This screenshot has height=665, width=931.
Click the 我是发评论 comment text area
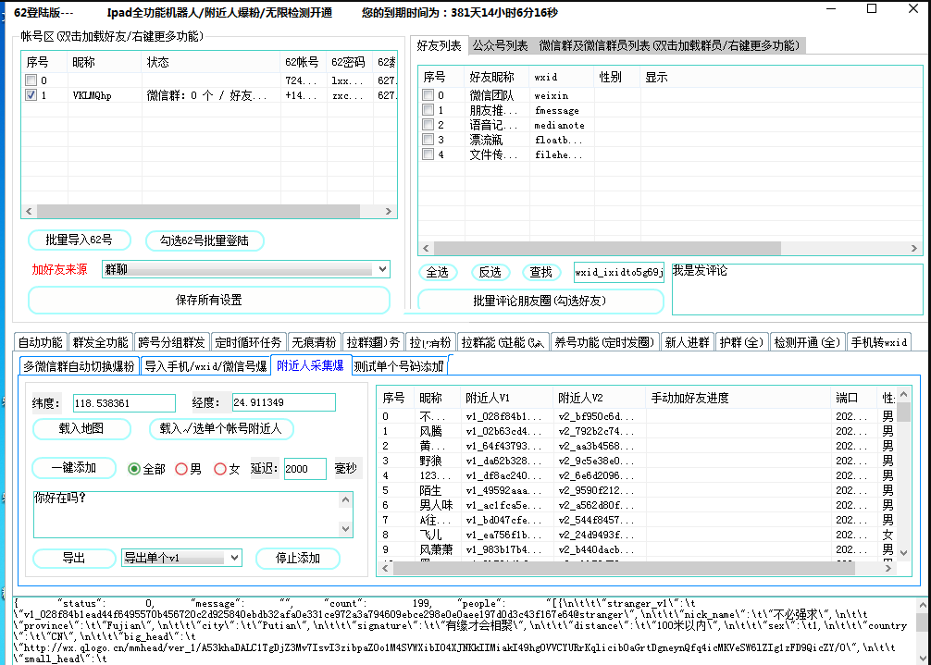tap(797, 289)
